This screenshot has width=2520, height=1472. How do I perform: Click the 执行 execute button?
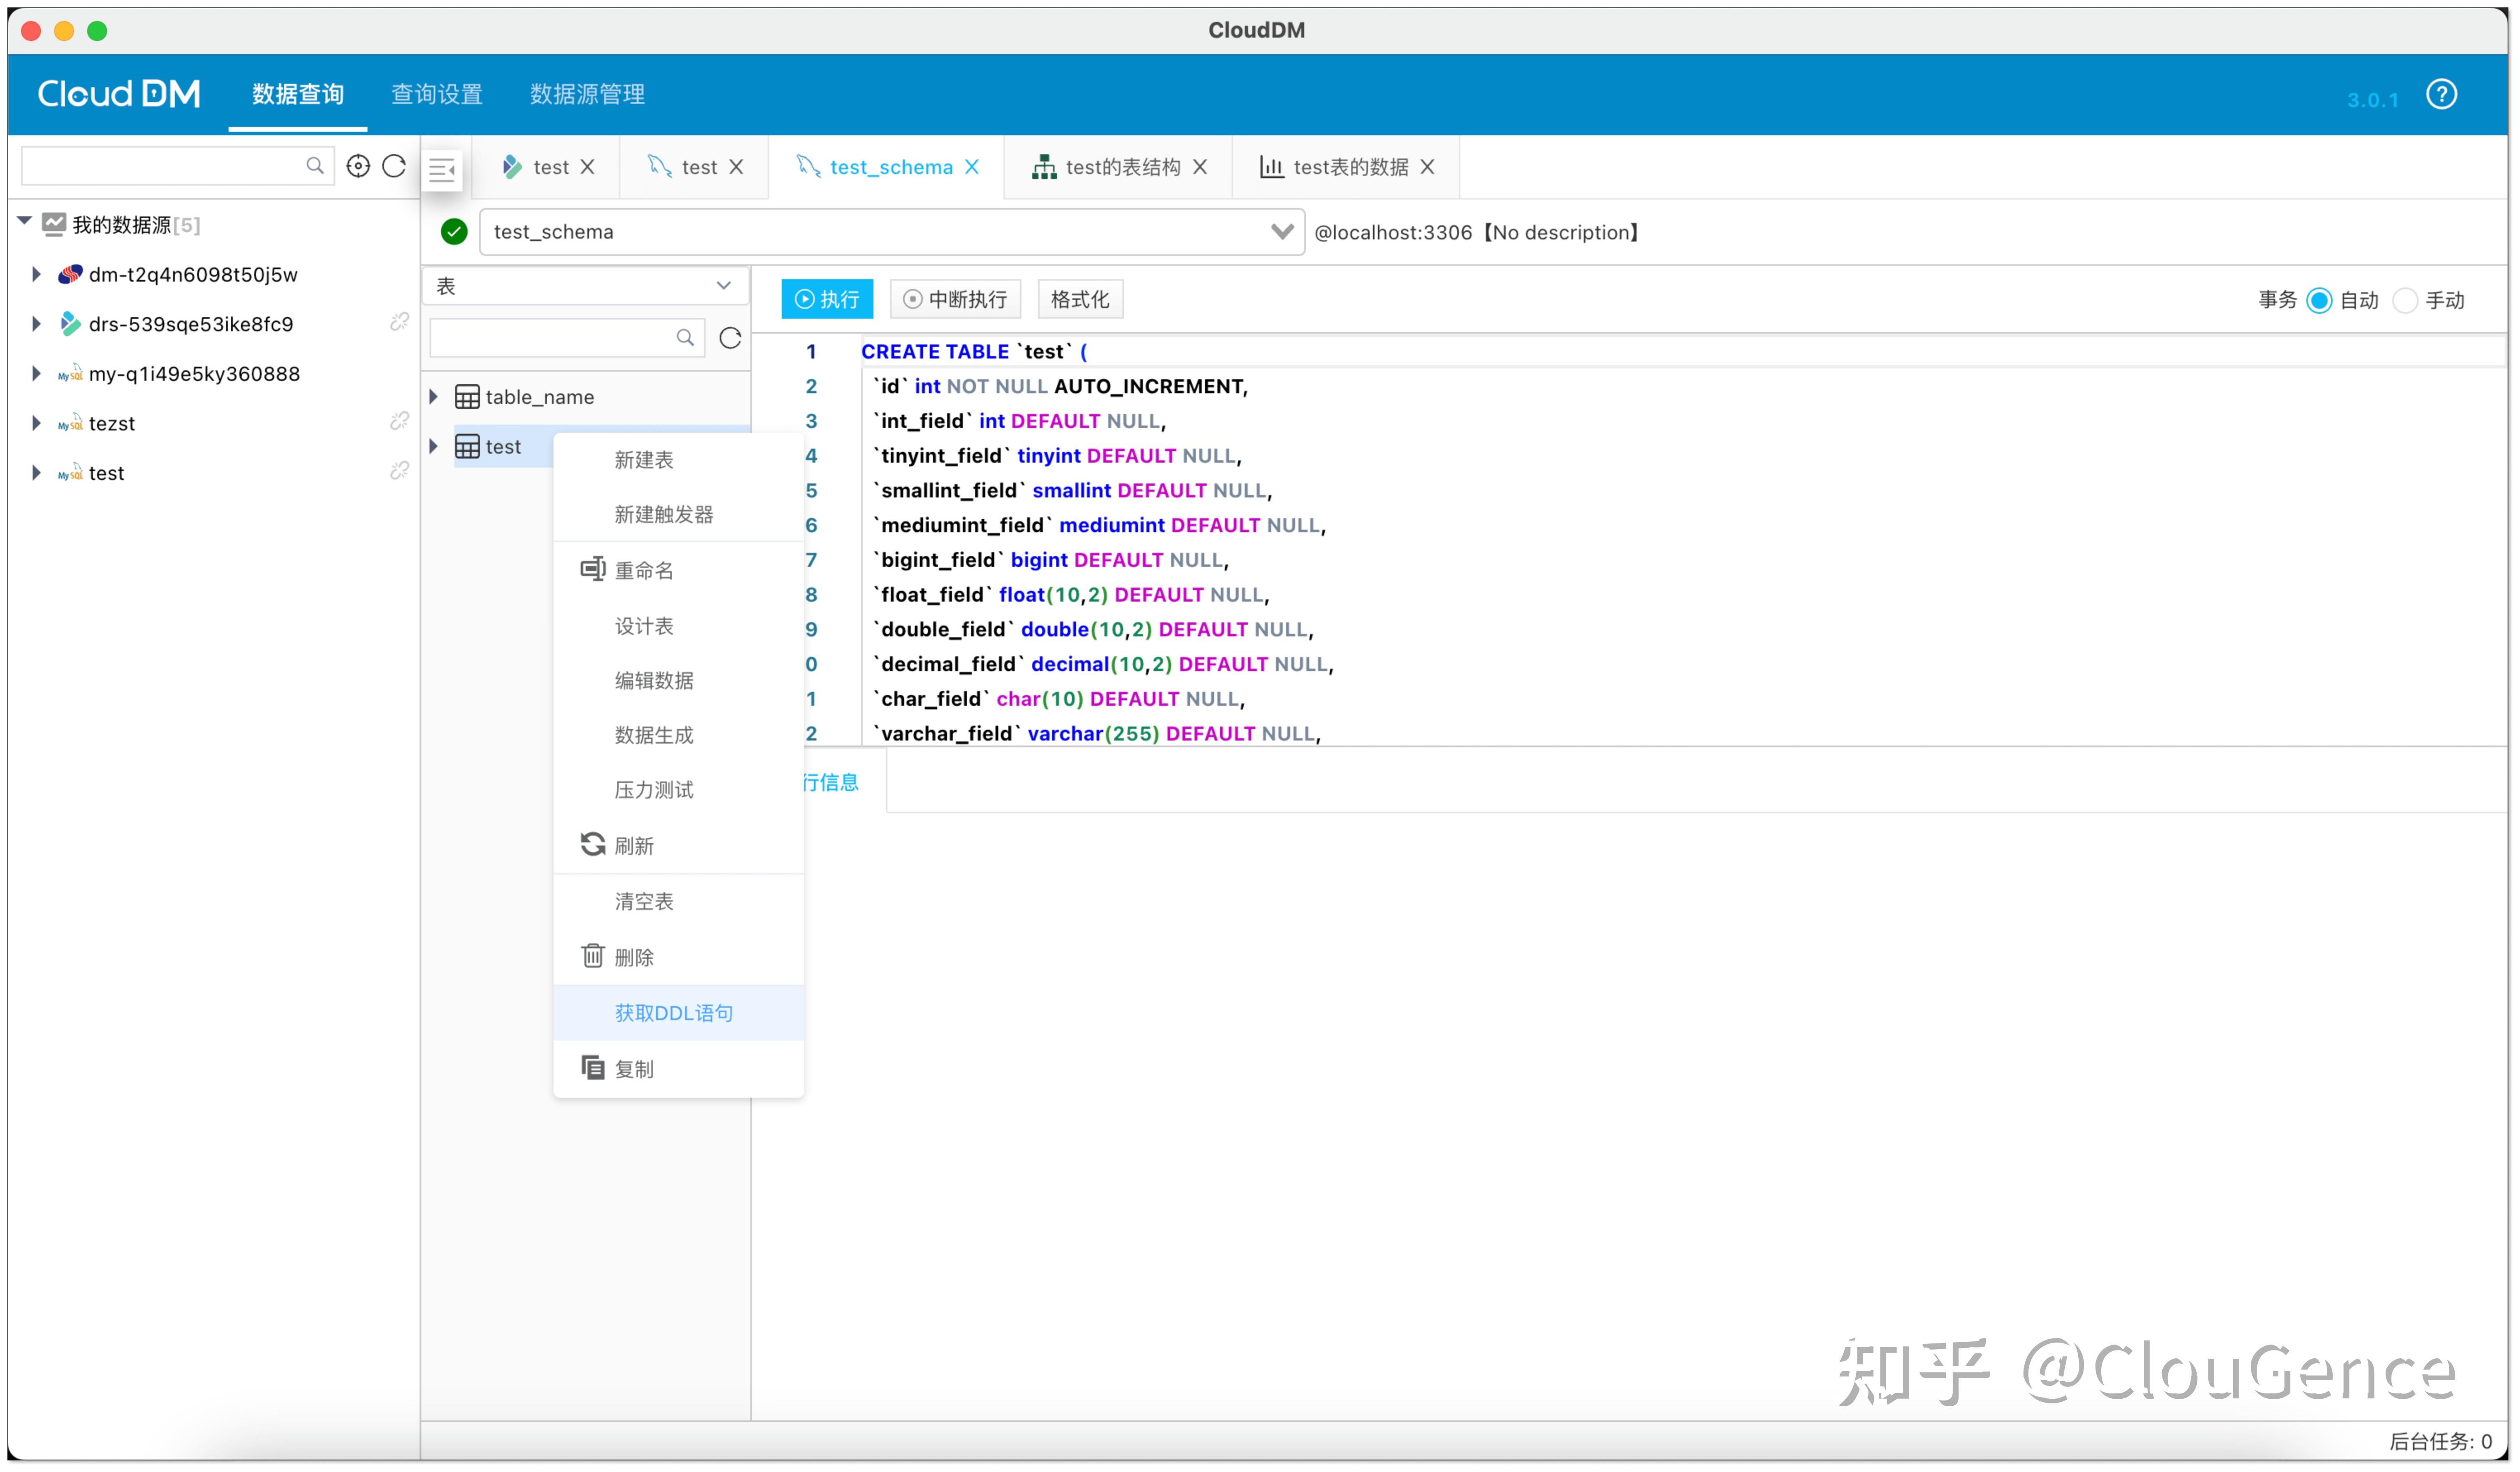pos(827,299)
